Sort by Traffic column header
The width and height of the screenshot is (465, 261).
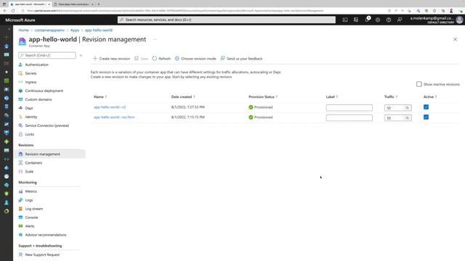coord(391,96)
